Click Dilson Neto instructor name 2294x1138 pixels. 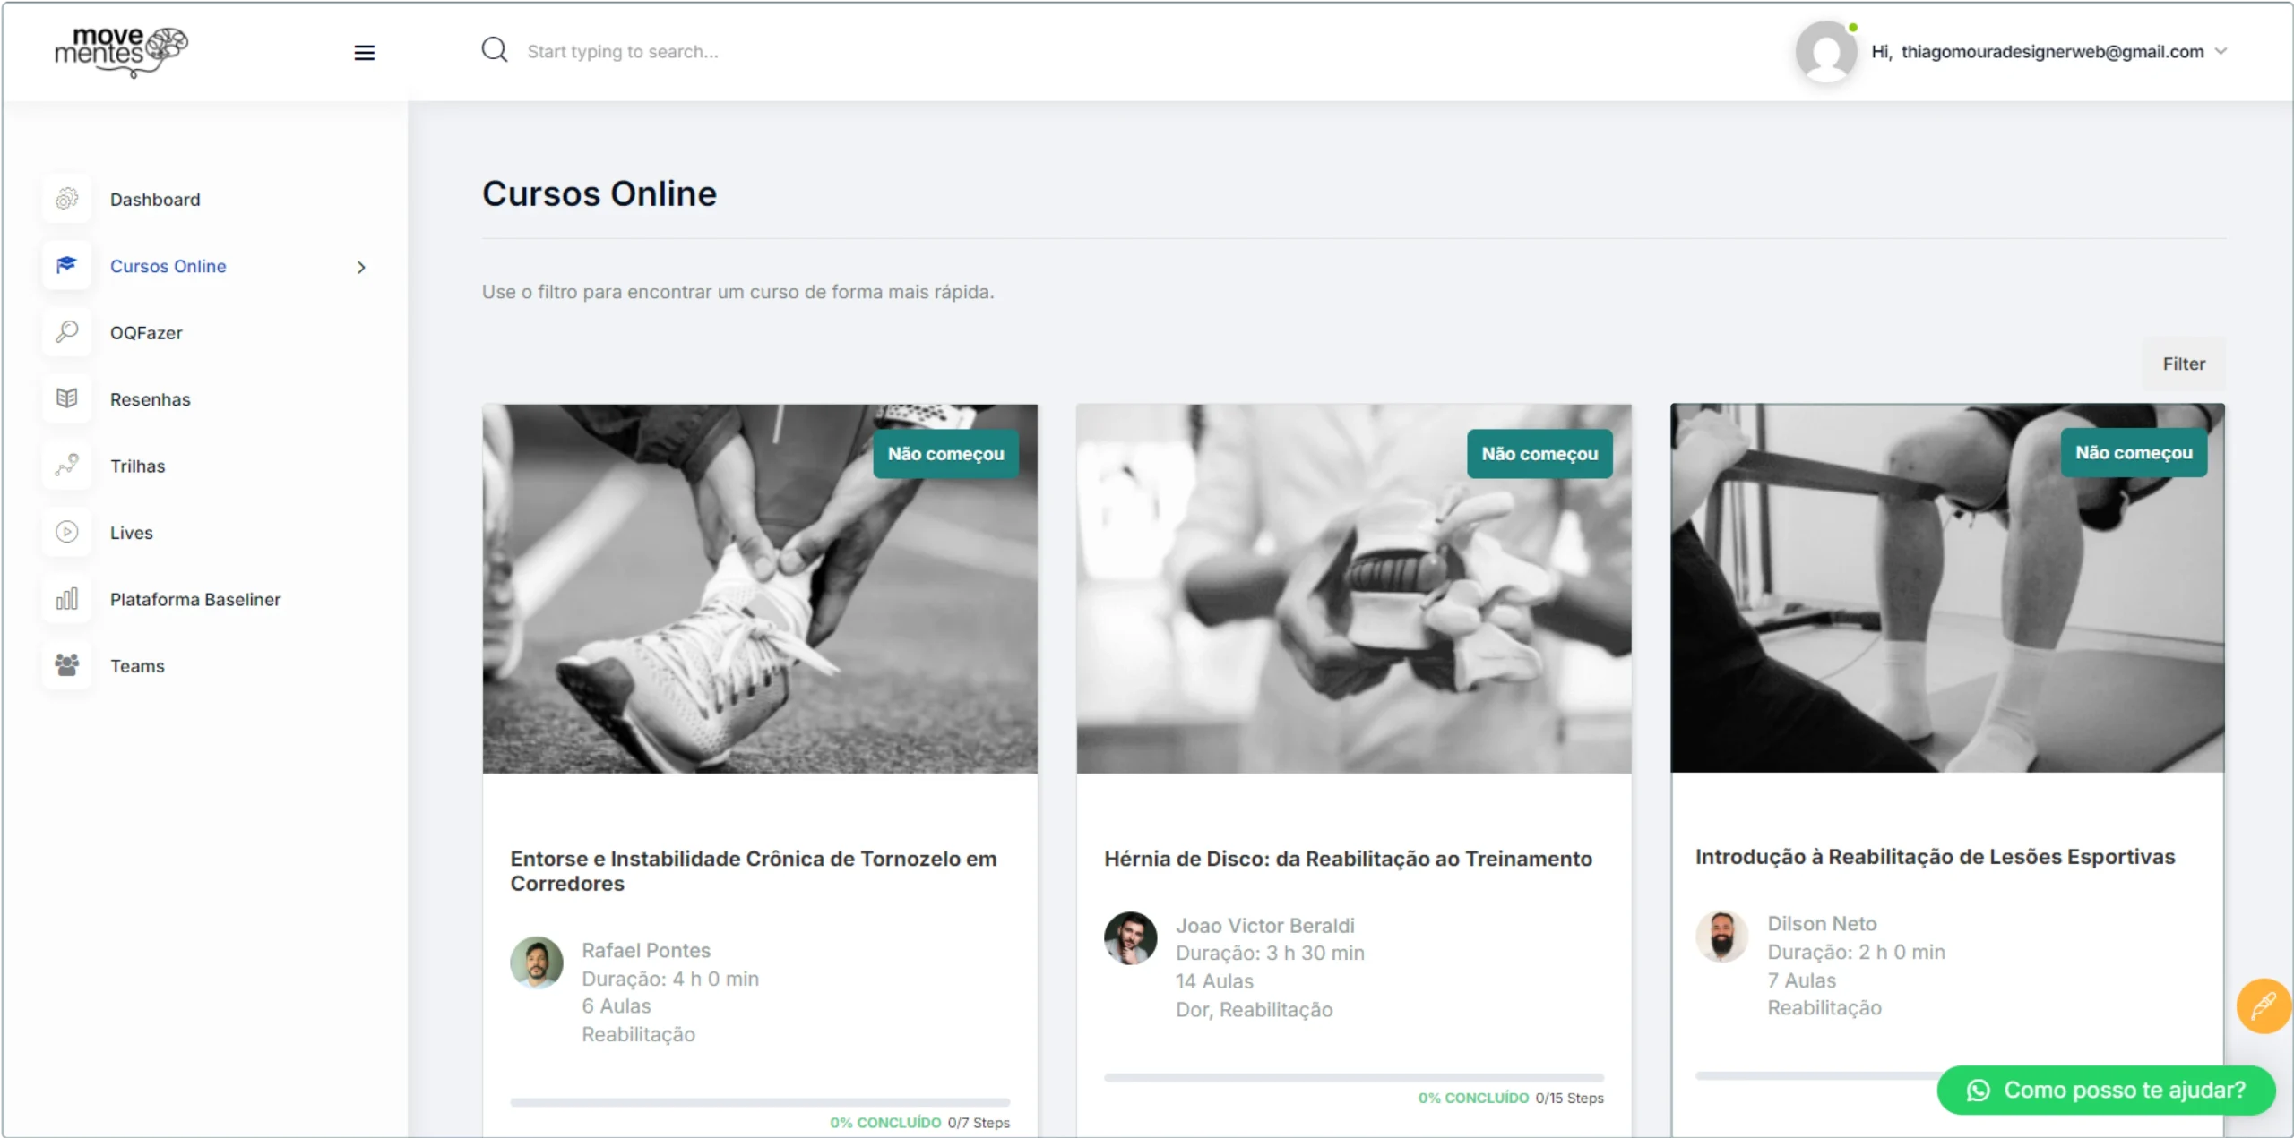[1822, 923]
